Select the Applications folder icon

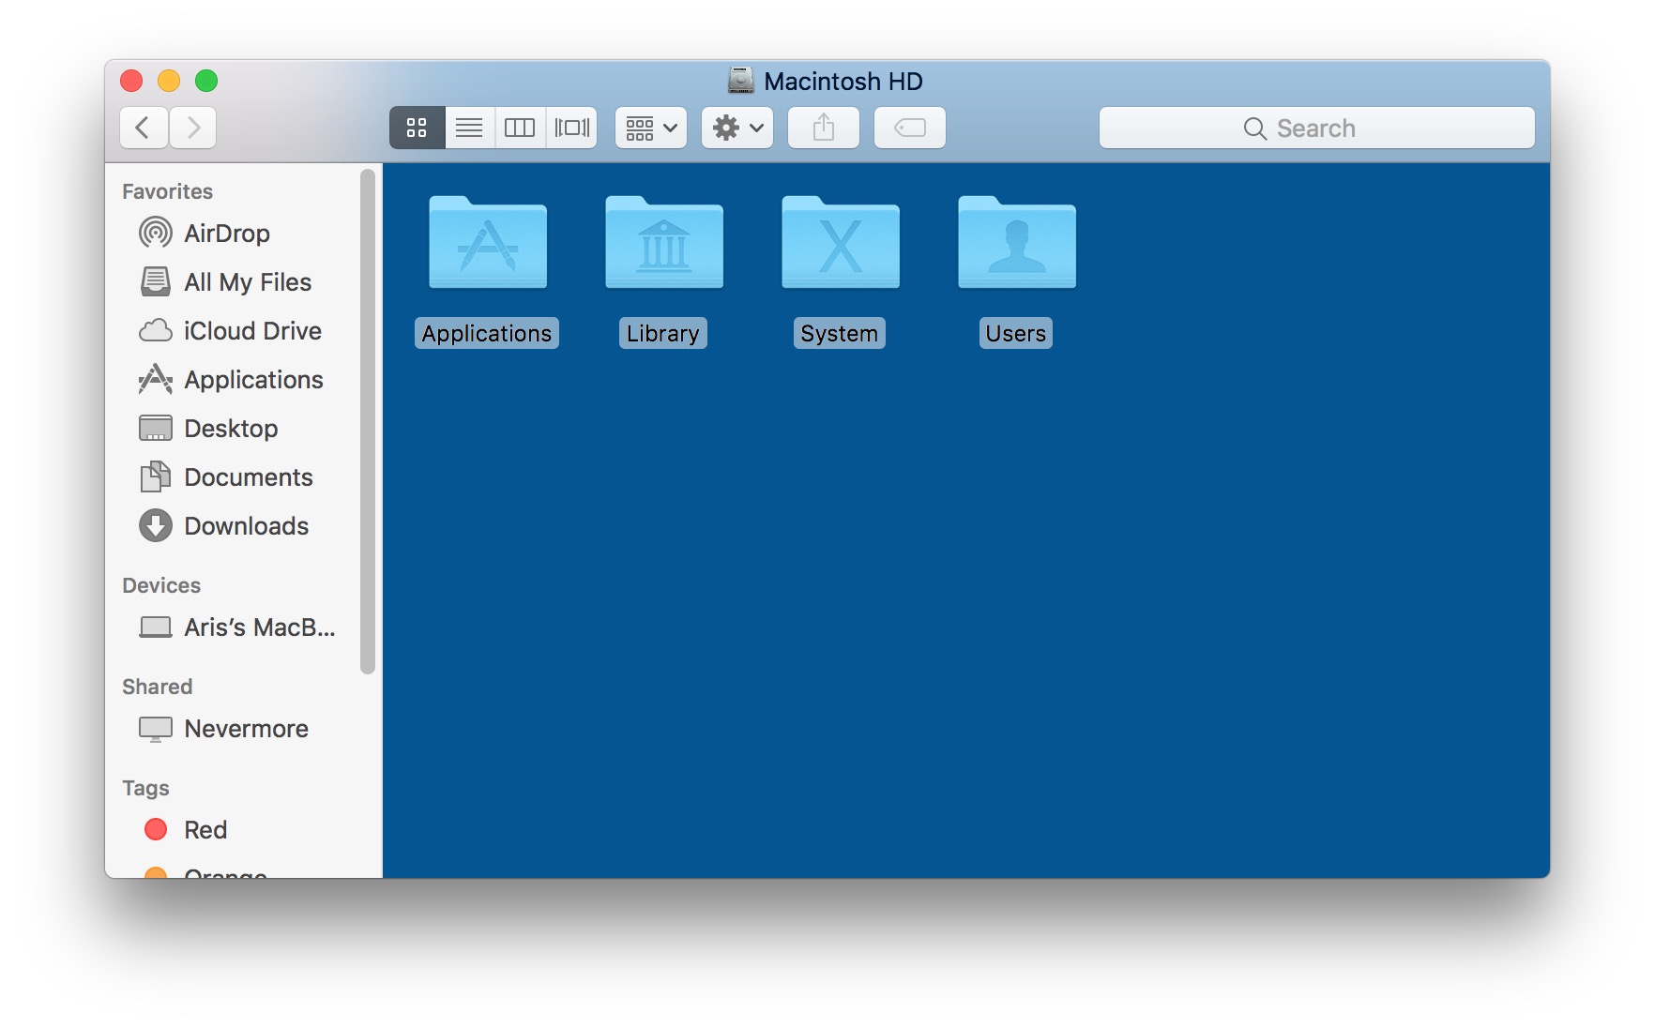coord(488,242)
